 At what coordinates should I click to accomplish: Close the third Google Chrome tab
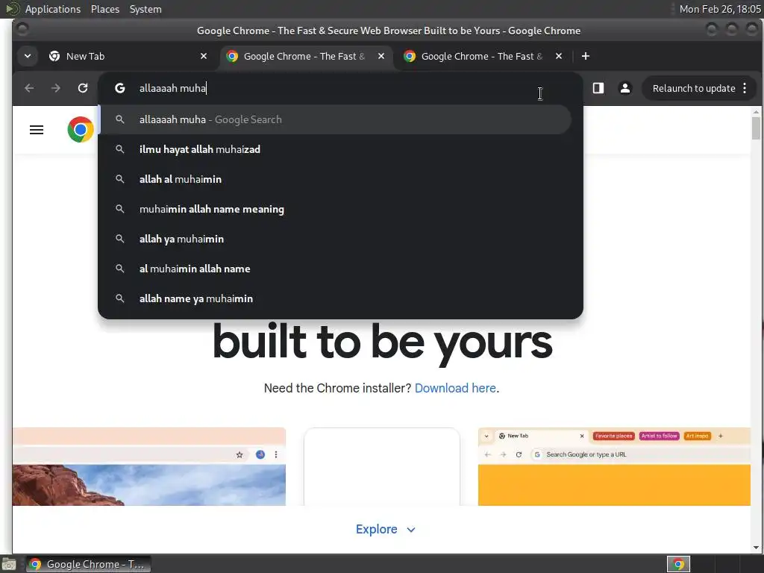coord(559,56)
